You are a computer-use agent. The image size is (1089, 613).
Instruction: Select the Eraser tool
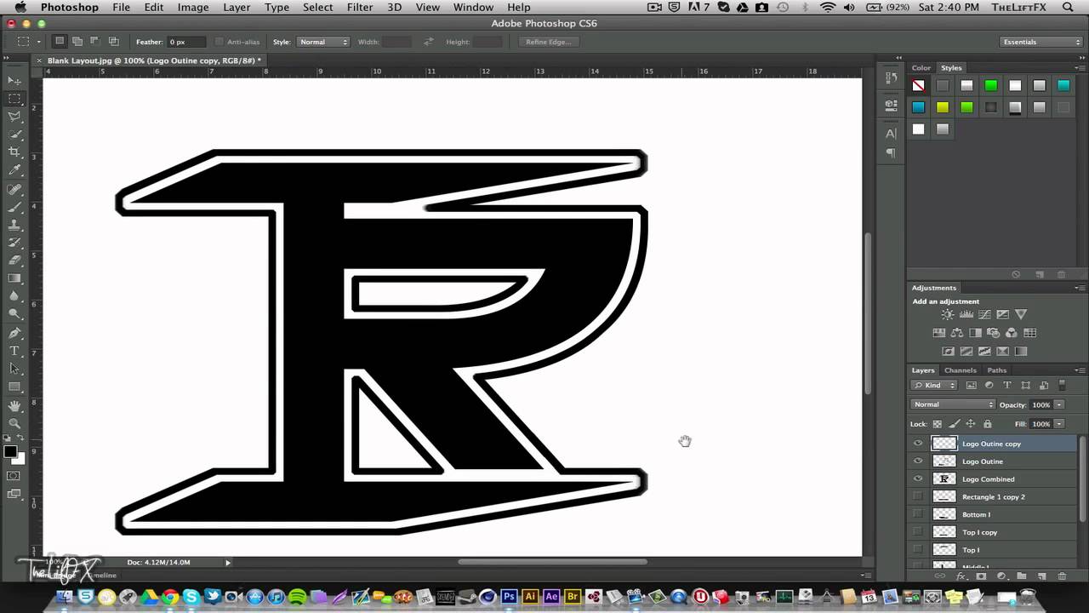point(14,261)
